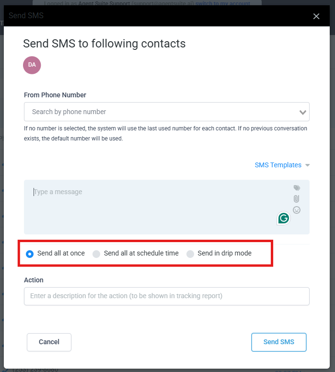Click the green Grammarly icon
Image resolution: width=335 pixels, height=372 pixels.
click(x=284, y=219)
